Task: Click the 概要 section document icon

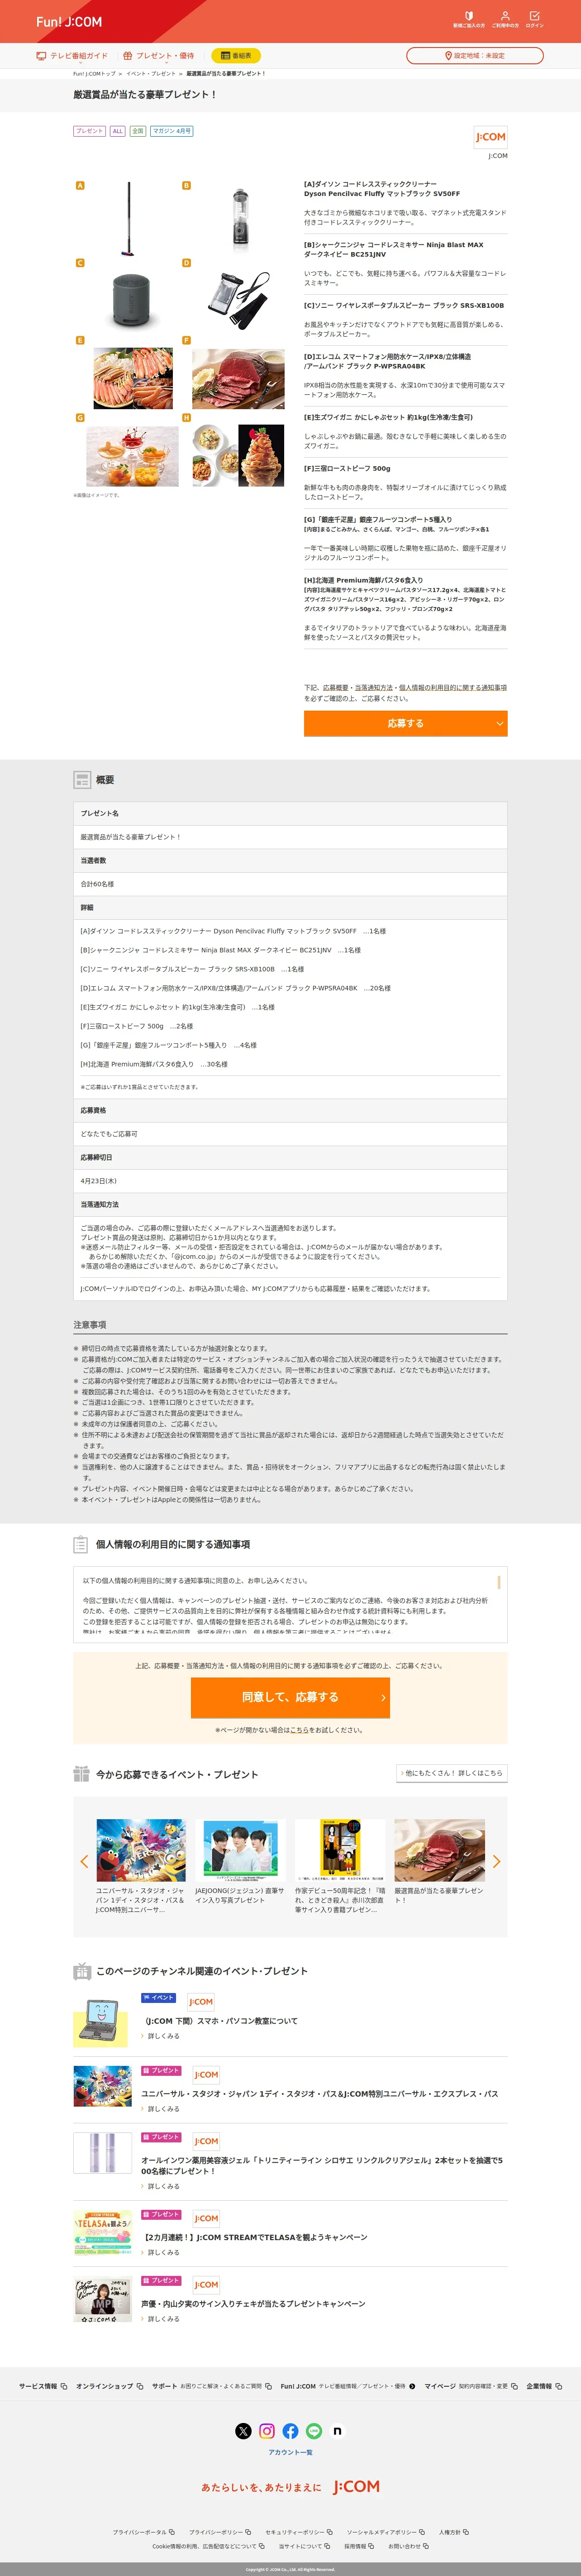Action: coord(82,780)
